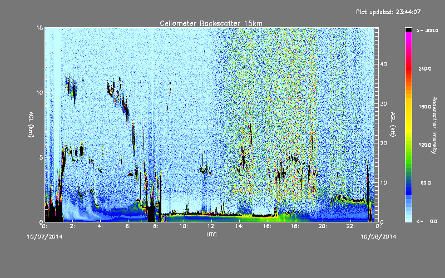Screen dimensions: 445x278
Task: Click the '>= 300.0' colorbar maximum label
Action: [427, 31]
